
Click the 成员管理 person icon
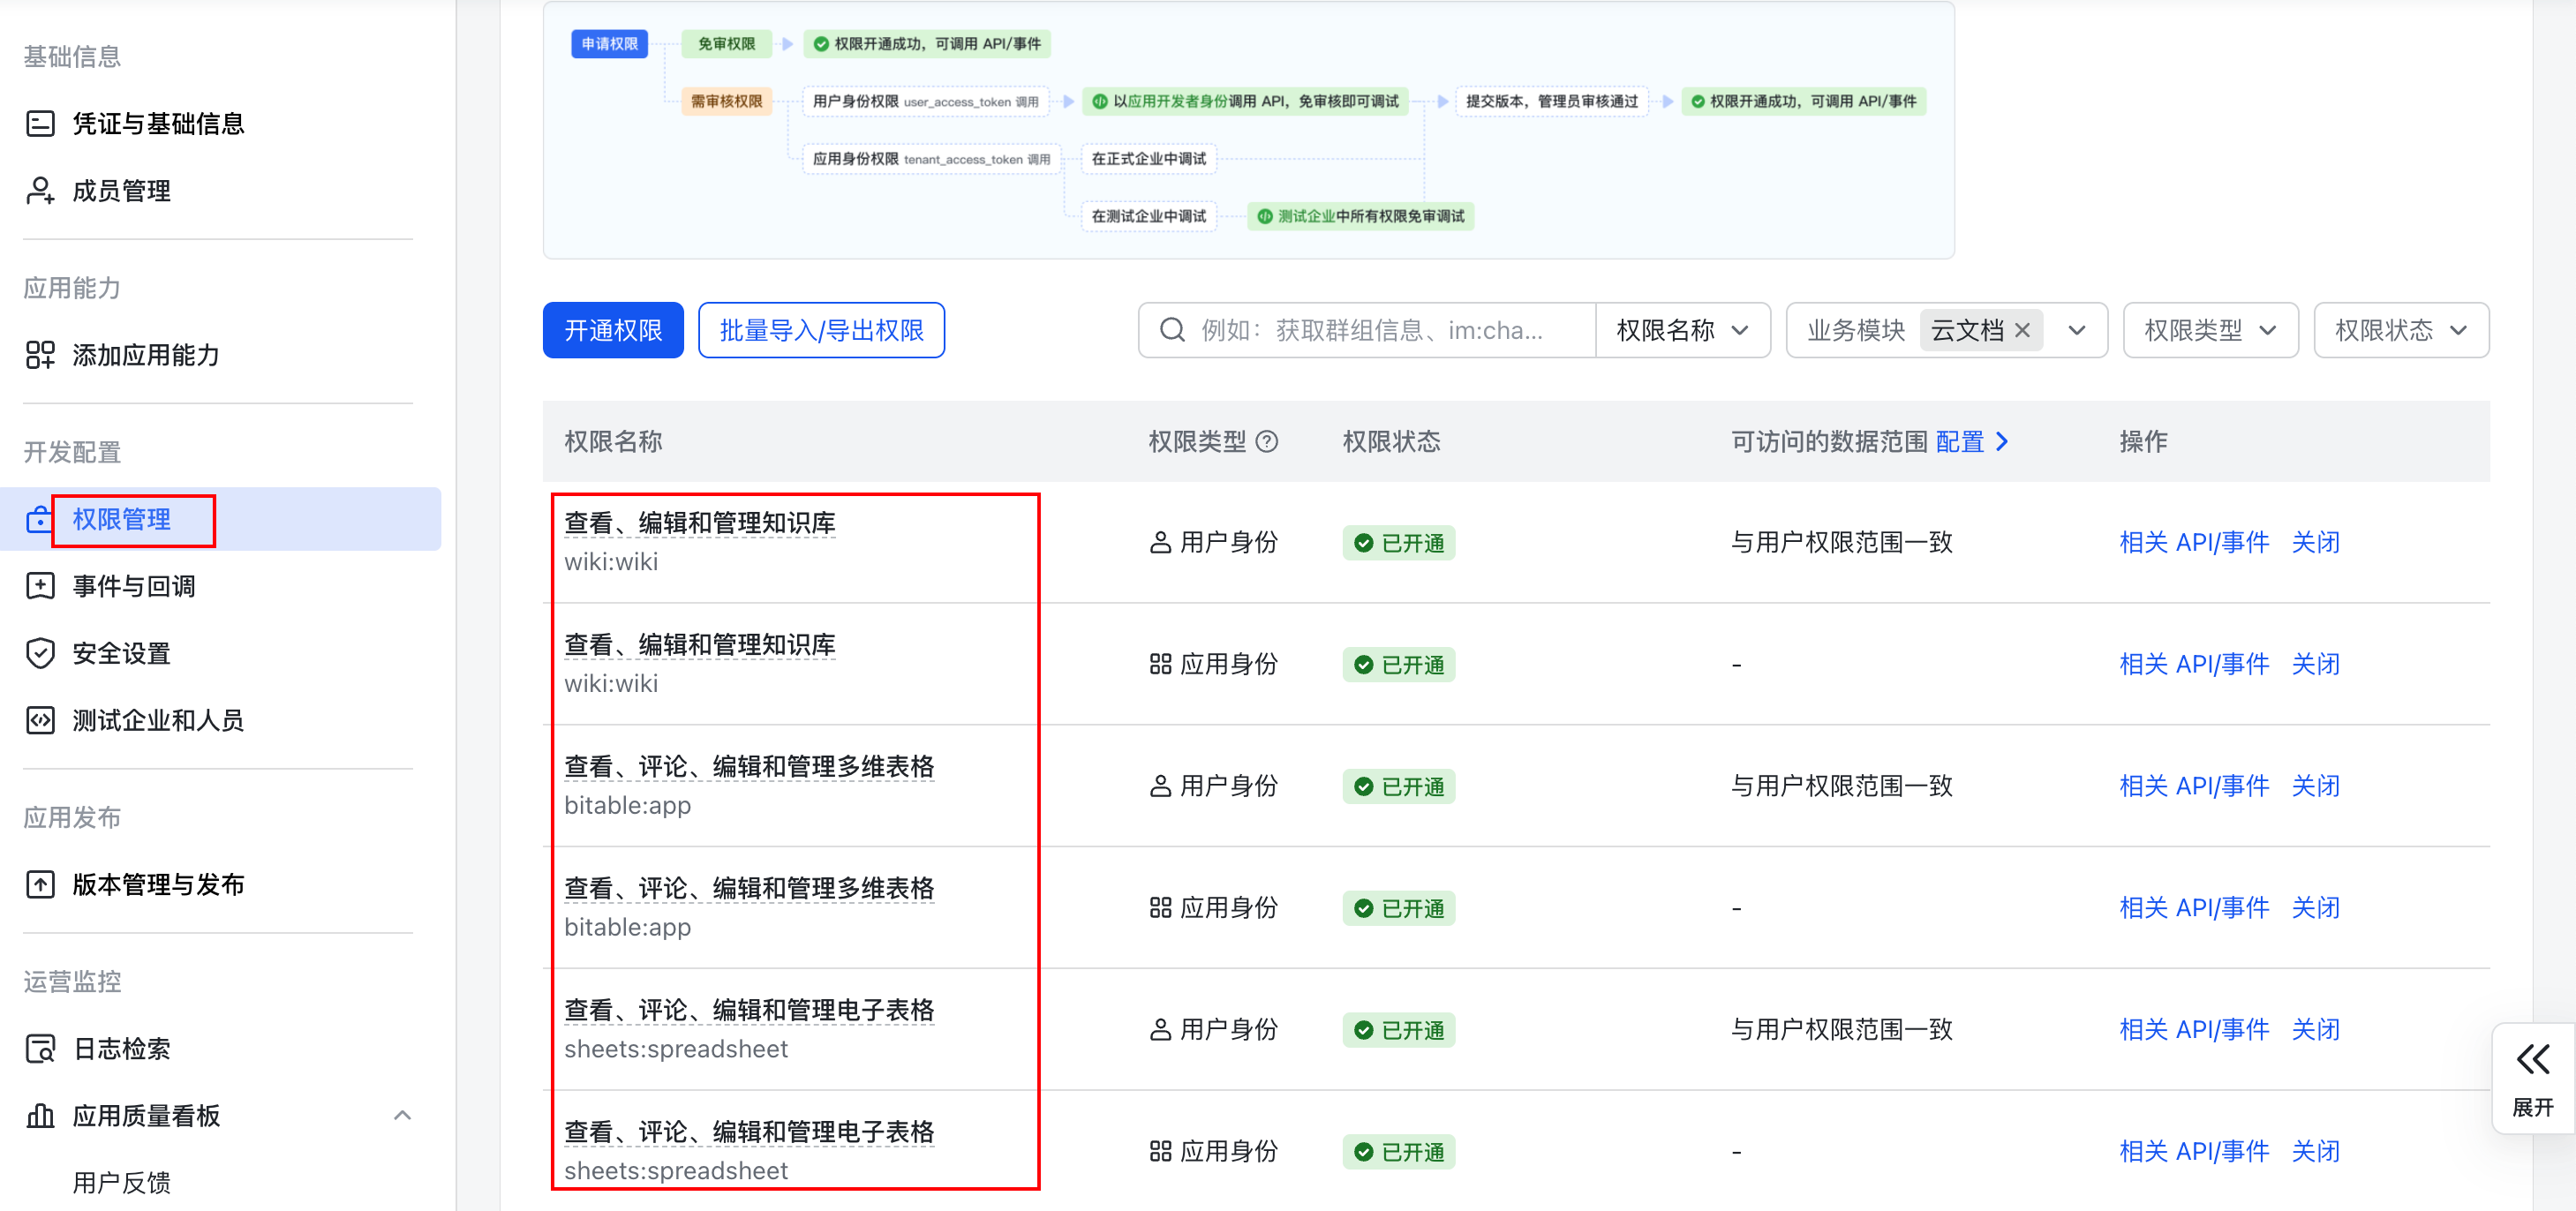tap(40, 190)
